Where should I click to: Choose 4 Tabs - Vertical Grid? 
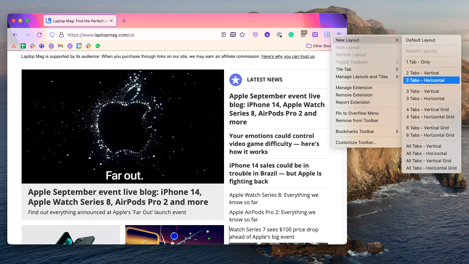[x=431, y=110]
